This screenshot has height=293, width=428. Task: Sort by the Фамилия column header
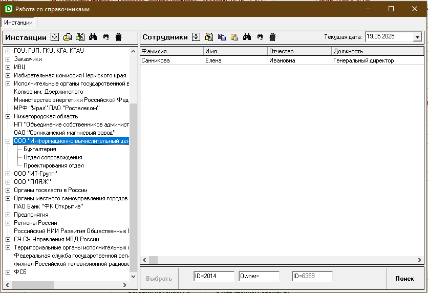[172, 51]
